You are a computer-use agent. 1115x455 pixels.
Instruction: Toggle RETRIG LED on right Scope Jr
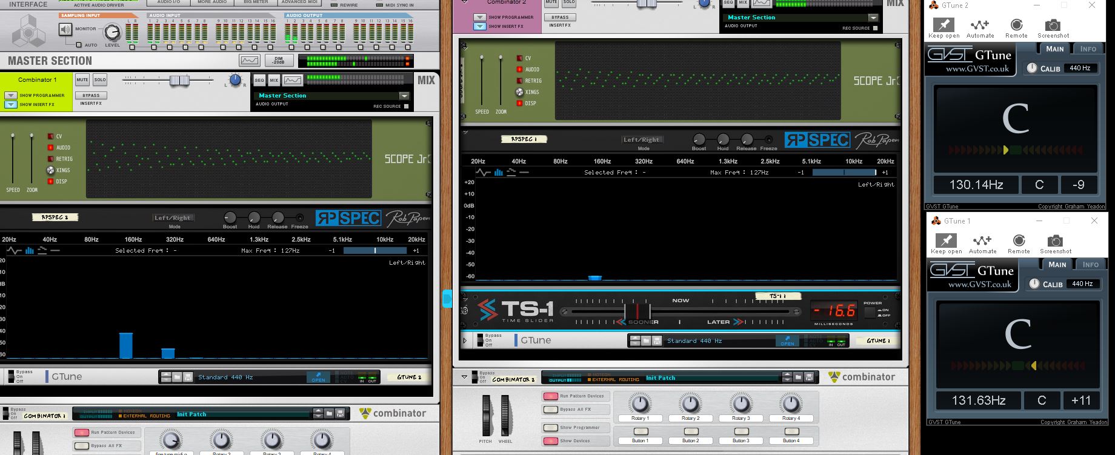click(519, 81)
